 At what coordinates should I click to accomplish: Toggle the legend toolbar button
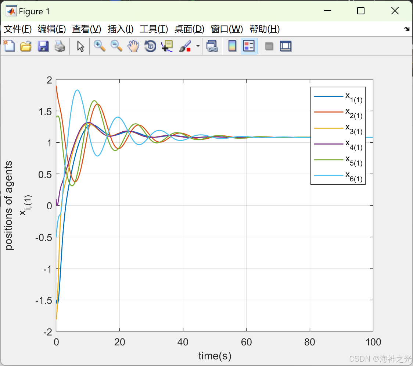coord(249,46)
